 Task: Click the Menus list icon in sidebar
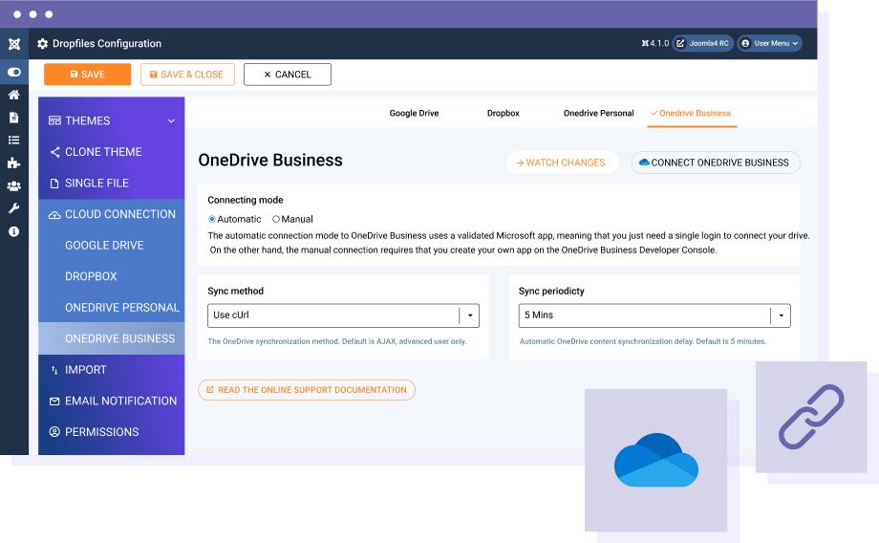13,141
